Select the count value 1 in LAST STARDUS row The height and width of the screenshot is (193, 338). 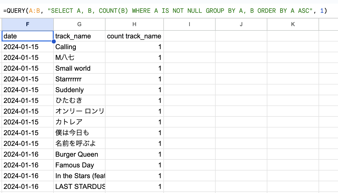(x=134, y=187)
